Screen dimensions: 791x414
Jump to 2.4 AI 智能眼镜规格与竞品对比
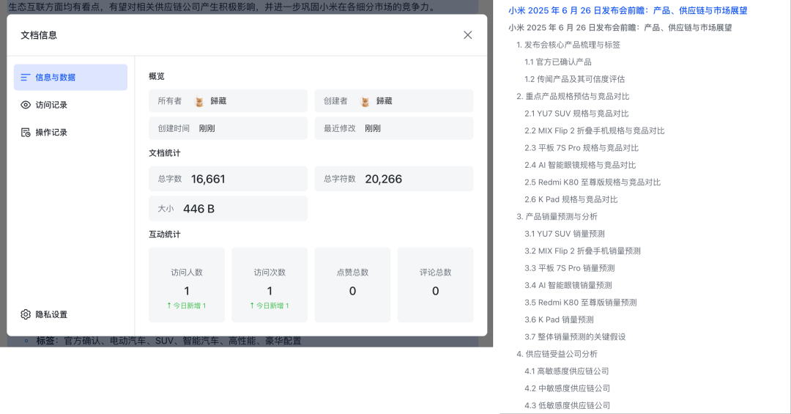[x=580, y=165]
